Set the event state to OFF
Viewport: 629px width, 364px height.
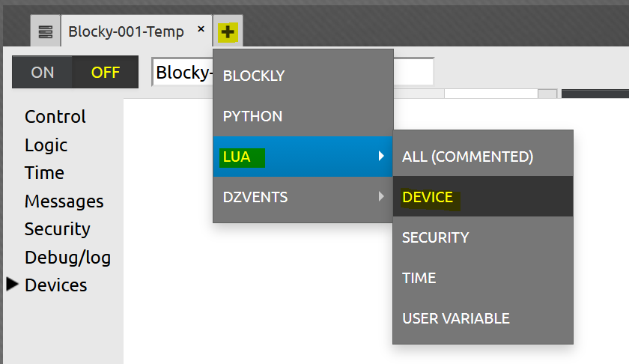[106, 73]
